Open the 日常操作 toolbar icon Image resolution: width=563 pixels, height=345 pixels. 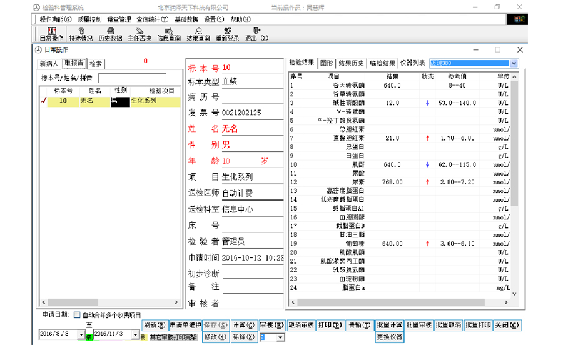click(51, 33)
